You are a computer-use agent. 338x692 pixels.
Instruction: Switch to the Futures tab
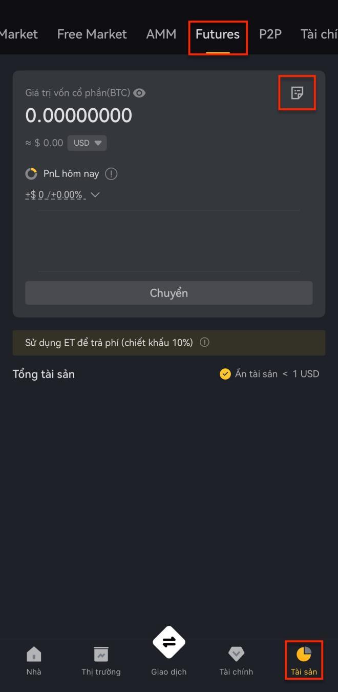pos(218,34)
